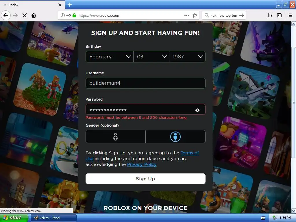
Task: Open the birthday month dropdown showing February
Action: 110,57
